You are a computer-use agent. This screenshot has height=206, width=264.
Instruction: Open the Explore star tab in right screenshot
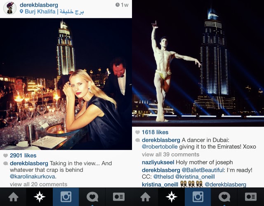click(x=172, y=197)
